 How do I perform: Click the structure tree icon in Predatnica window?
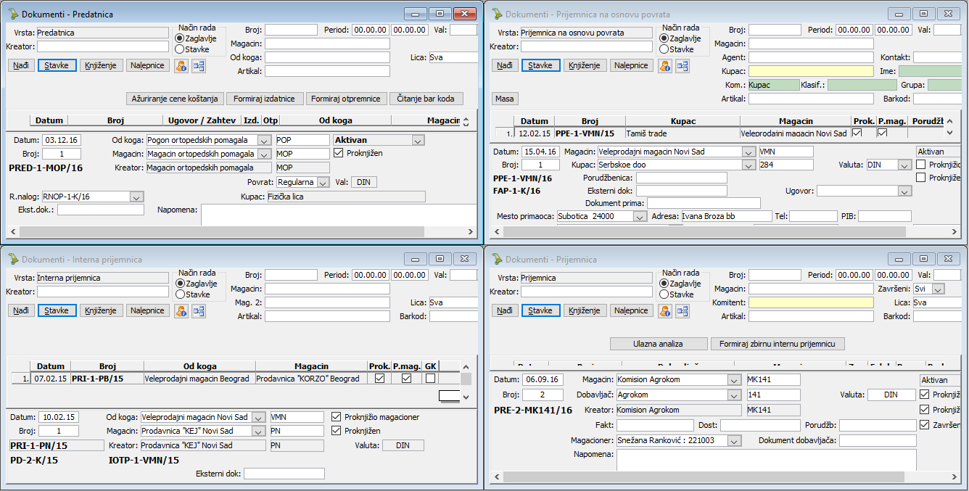point(199,65)
